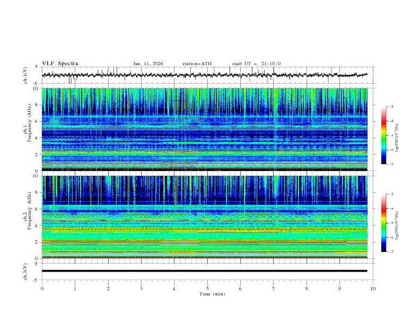Click the upper PSD color scale bar
The image size is (420, 324).
pos(383,135)
